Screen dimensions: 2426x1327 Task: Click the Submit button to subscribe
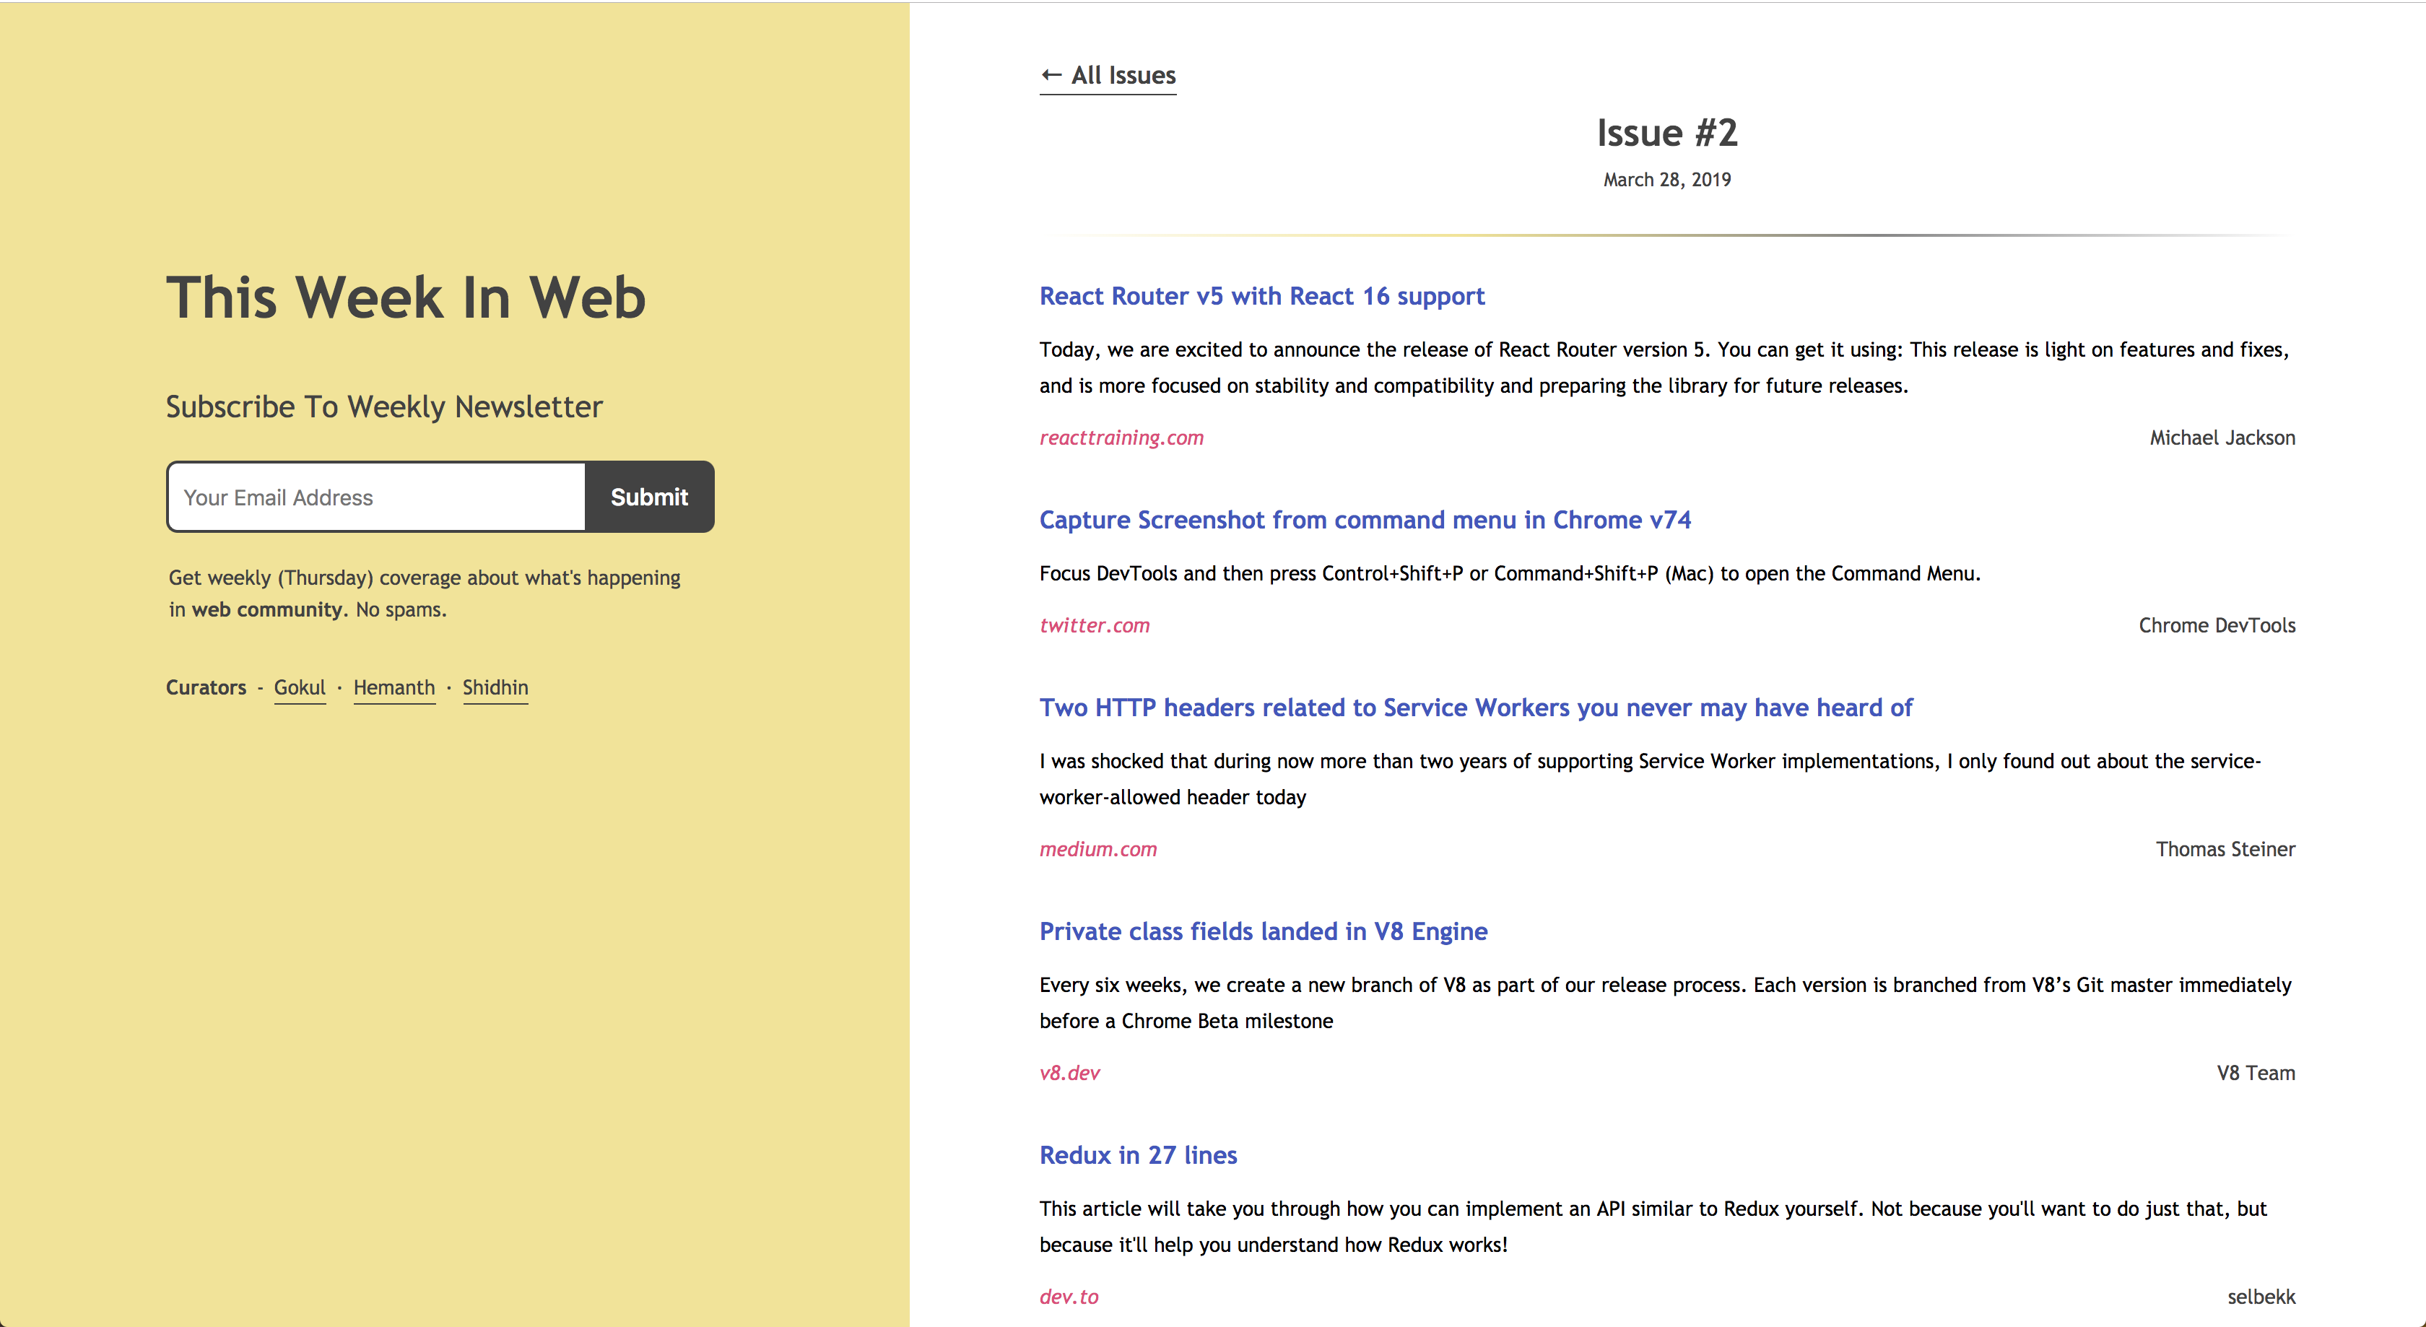point(649,496)
